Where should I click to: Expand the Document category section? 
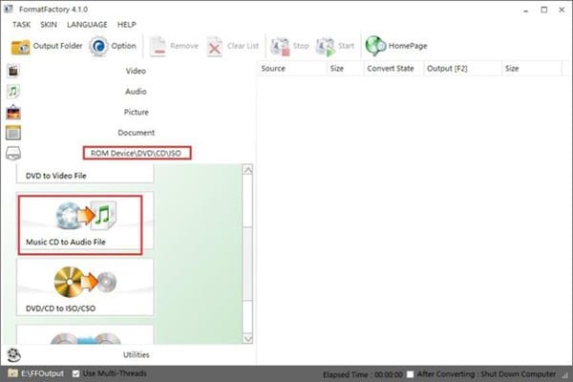coord(137,133)
